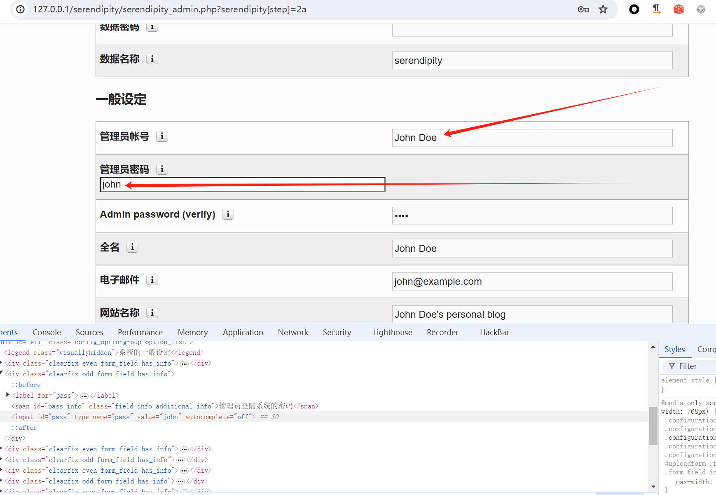The width and height of the screenshot is (716, 495).
Task: Click the 网站名称 input personal blog
Action: pyautogui.click(x=532, y=314)
